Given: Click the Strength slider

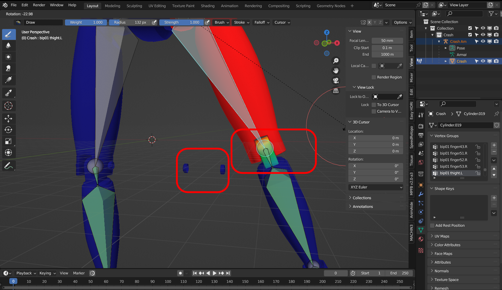Looking at the screenshot, I should coord(182,22).
